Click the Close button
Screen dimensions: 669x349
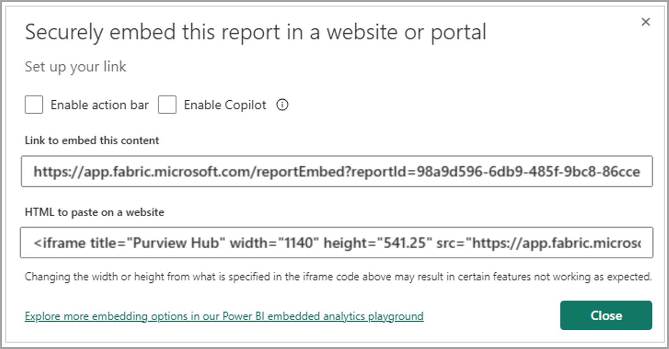point(606,315)
